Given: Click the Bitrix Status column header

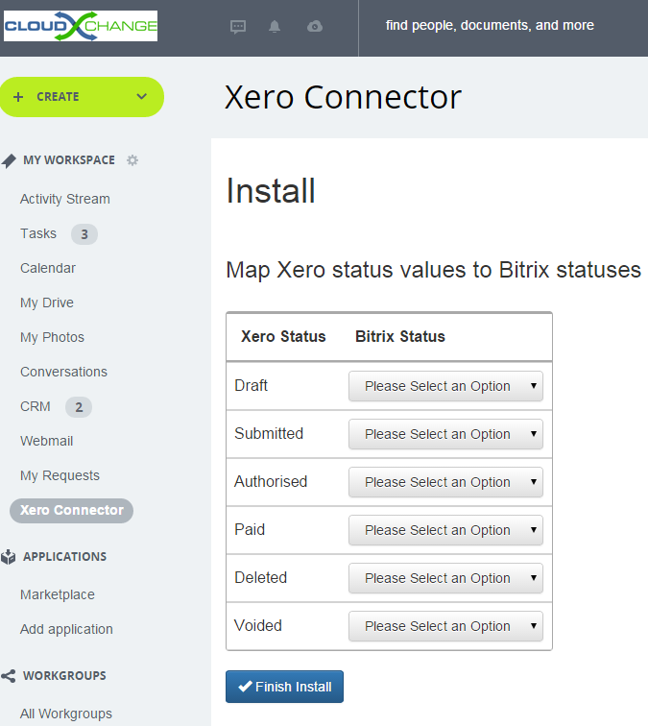Looking at the screenshot, I should click(400, 337).
